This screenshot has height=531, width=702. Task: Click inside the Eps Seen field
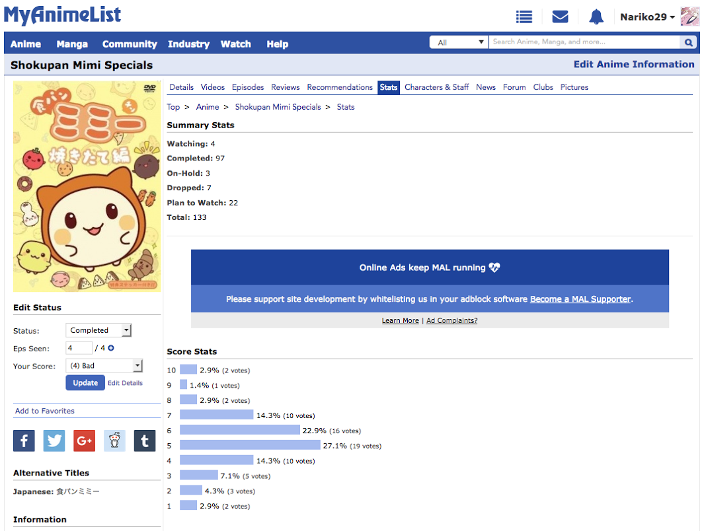point(78,347)
